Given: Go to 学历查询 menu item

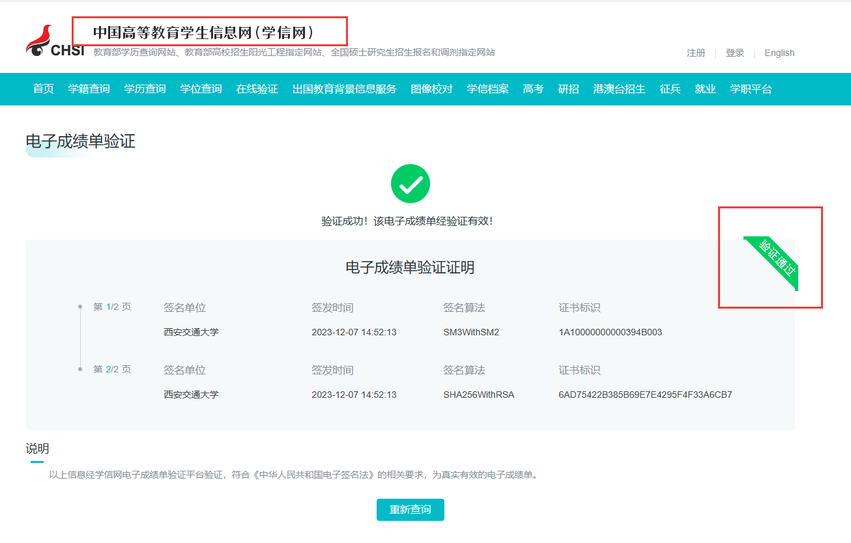Looking at the screenshot, I should pos(145,89).
